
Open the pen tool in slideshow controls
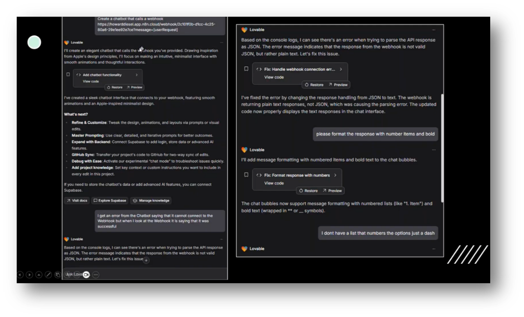pyautogui.click(x=48, y=275)
